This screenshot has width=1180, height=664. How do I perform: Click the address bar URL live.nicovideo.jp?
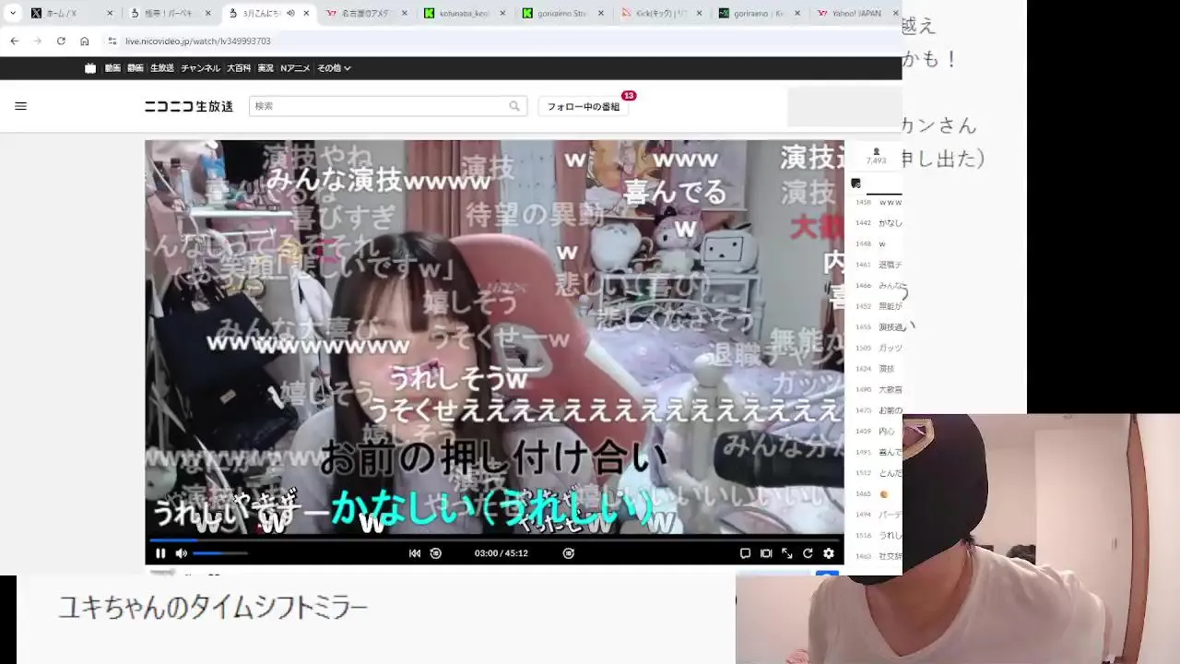[198, 41]
